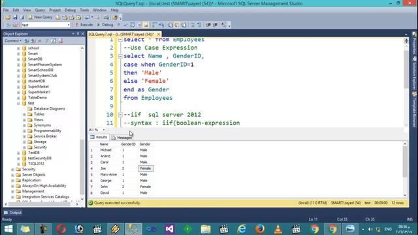Expand the TSQL2012 database node
This screenshot has height=235, width=418.
point(18,164)
